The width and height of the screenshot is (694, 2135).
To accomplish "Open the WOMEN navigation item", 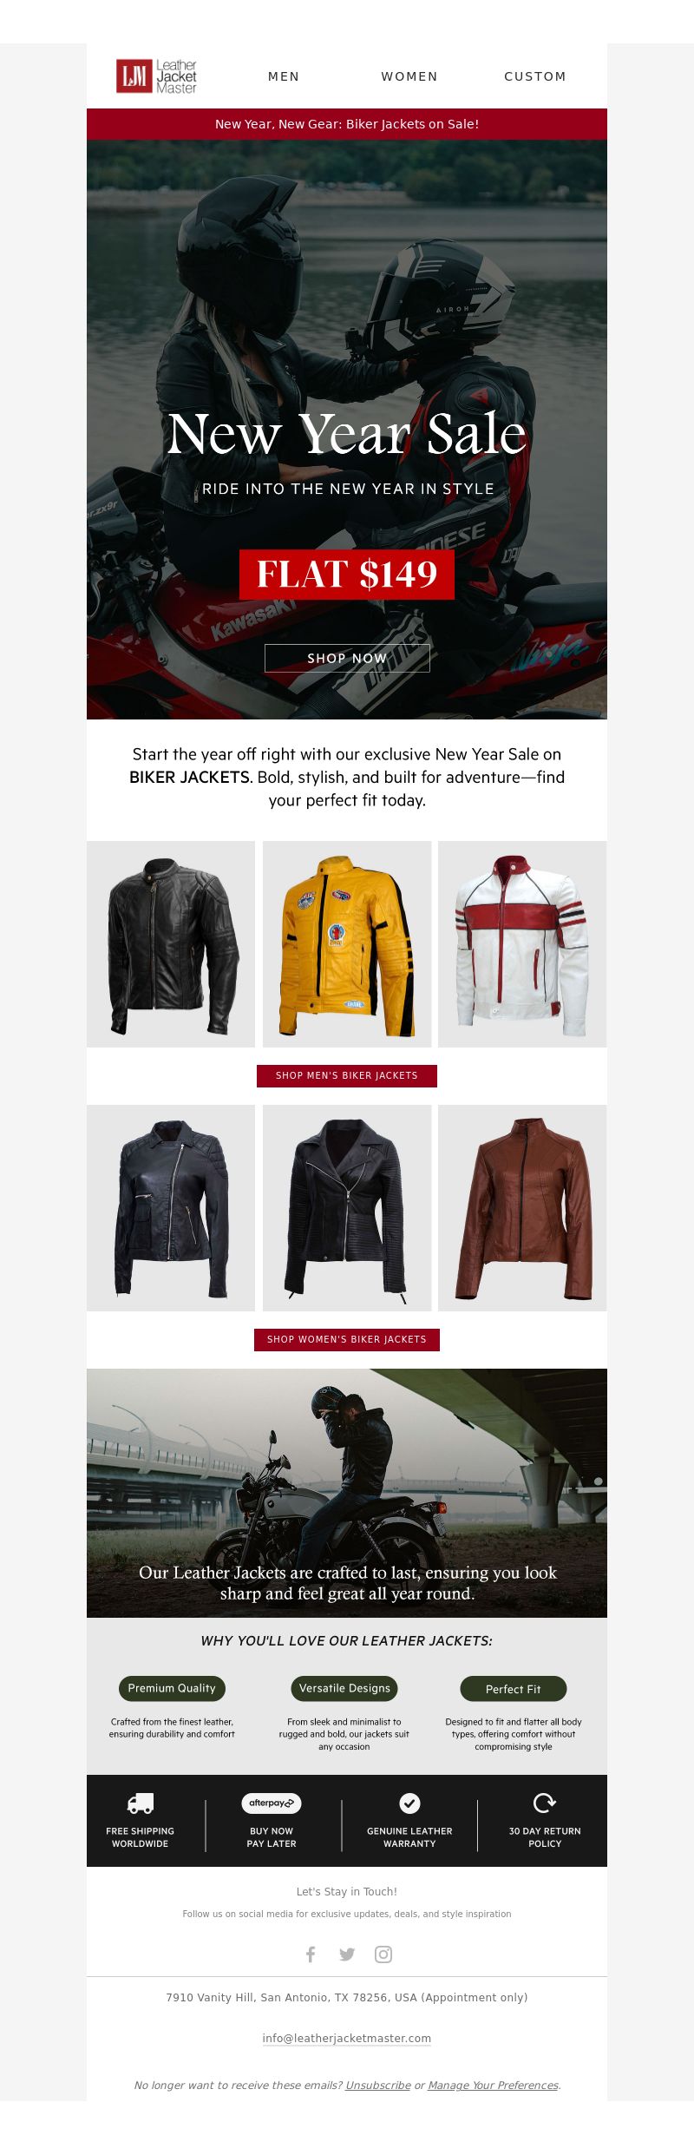I will point(409,76).
